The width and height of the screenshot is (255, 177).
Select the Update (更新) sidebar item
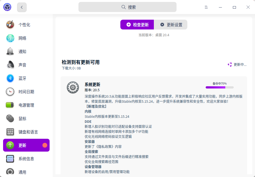(x=26, y=145)
